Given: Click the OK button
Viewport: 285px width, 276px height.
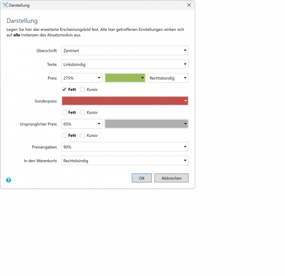Looking at the screenshot, I should point(142,178).
